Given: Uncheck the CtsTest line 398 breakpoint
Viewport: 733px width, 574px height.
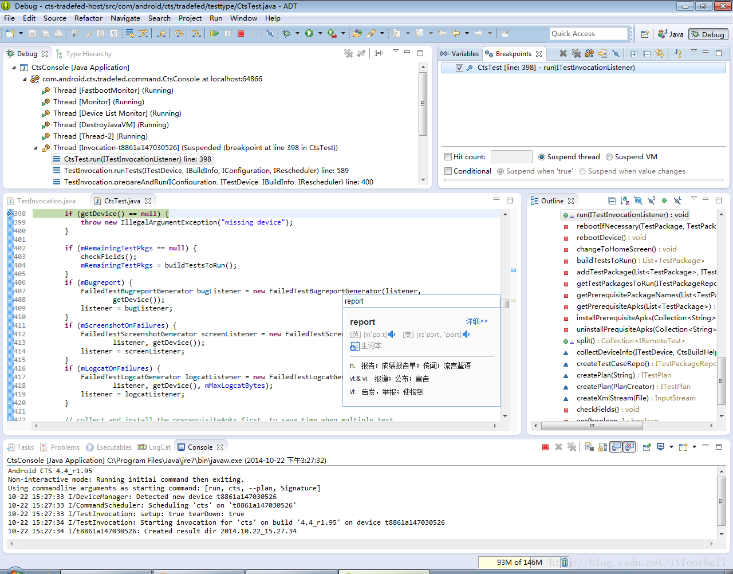Looking at the screenshot, I should point(459,68).
